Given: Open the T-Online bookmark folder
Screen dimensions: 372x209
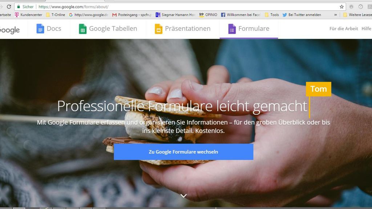Looking at the screenshot, I should coord(56,15).
